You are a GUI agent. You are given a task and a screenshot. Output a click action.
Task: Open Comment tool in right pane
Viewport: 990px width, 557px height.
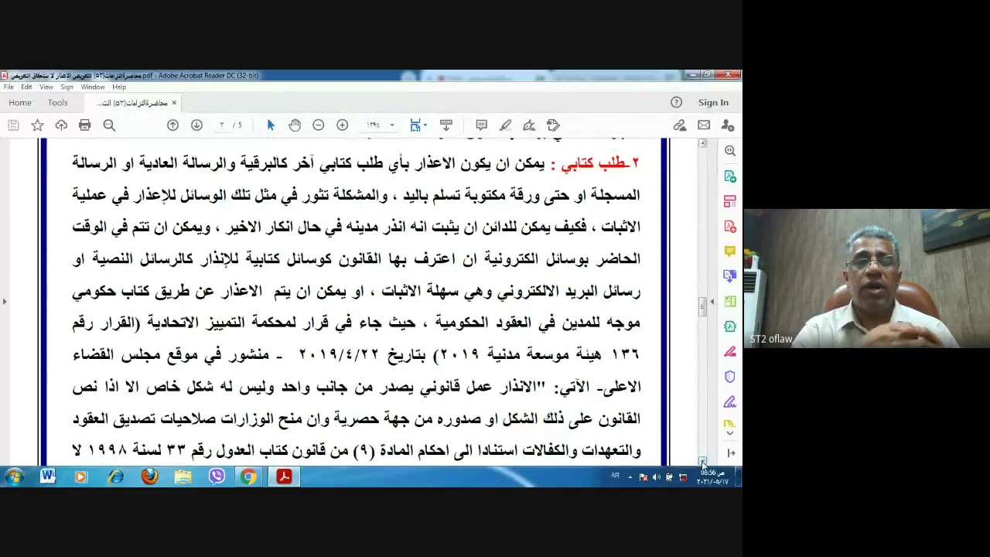[x=730, y=251]
